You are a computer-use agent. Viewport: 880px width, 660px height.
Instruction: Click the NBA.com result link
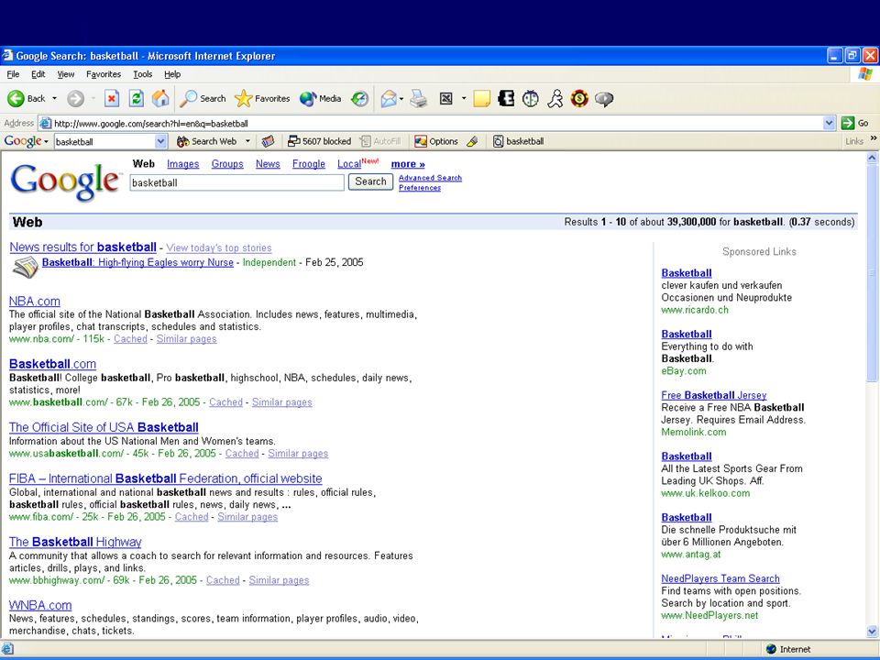tap(34, 302)
